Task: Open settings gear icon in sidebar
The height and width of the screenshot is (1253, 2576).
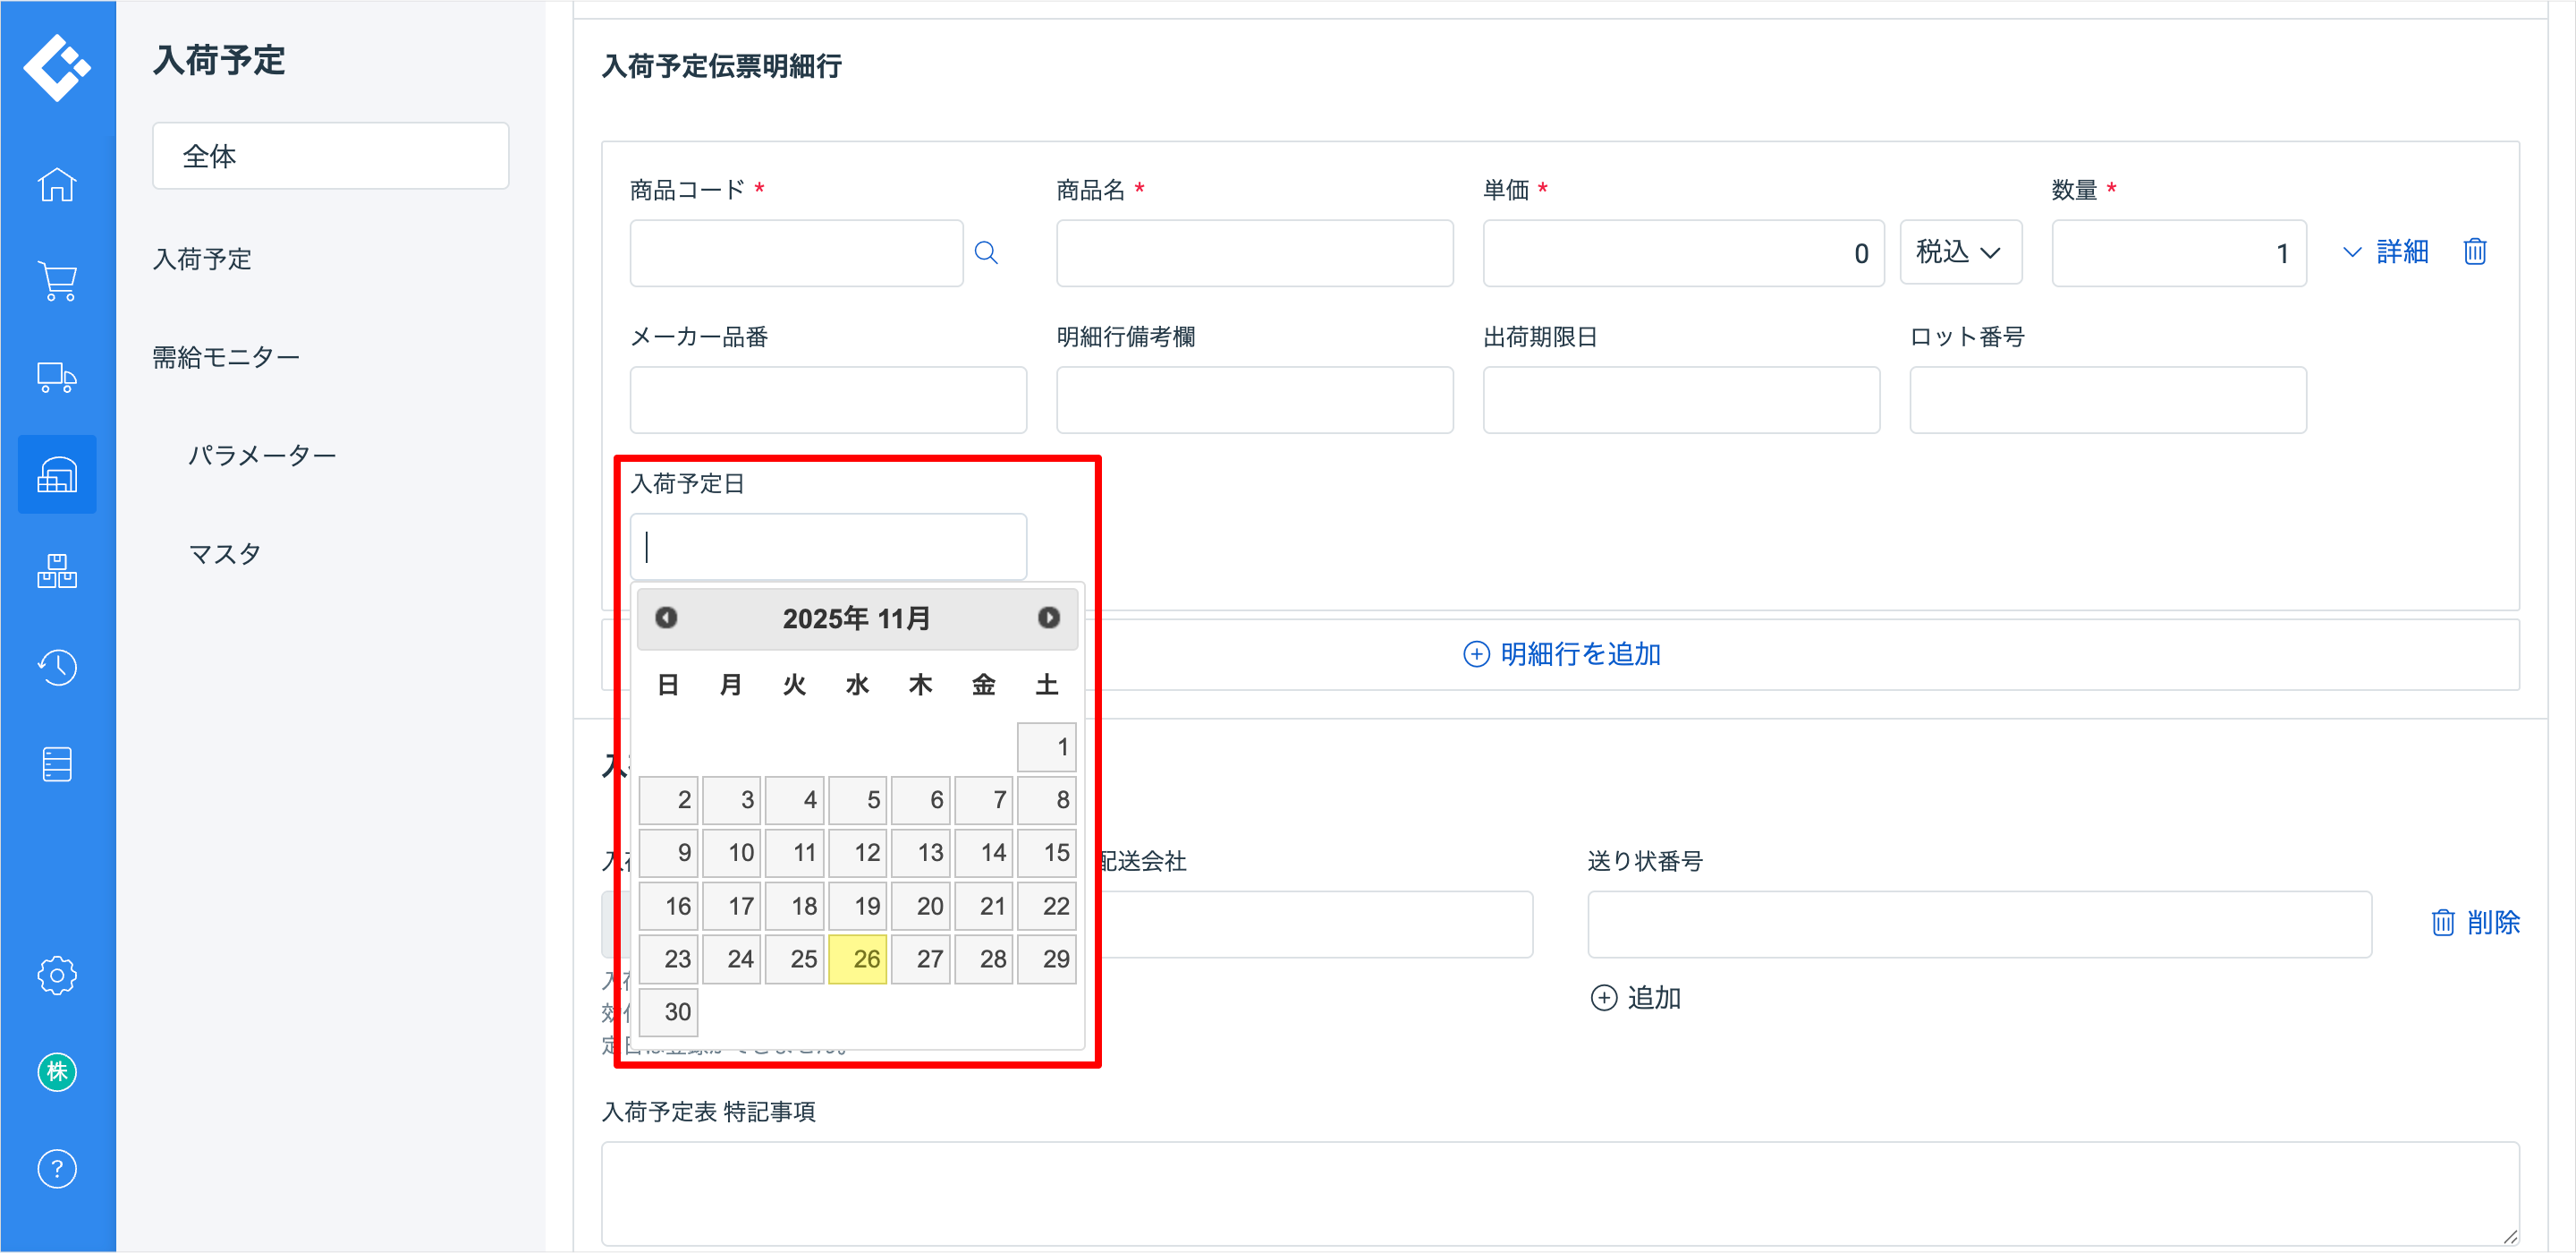Action: 57,975
